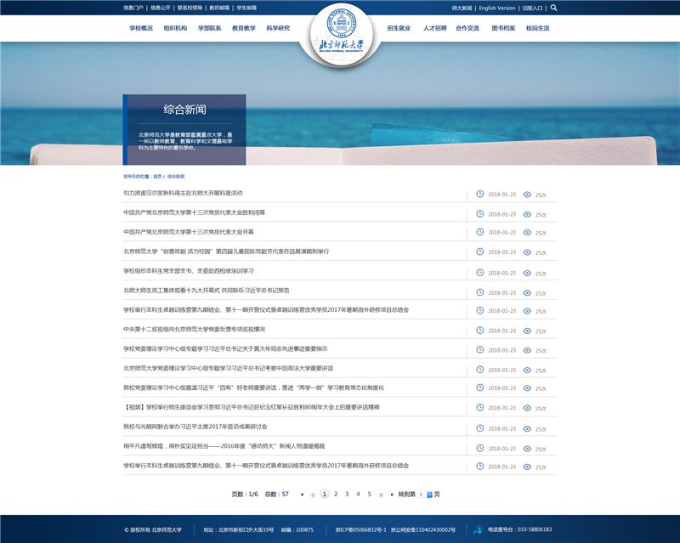Click the next page arrow in pagination
The height and width of the screenshot is (543, 680).
click(381, 494)
